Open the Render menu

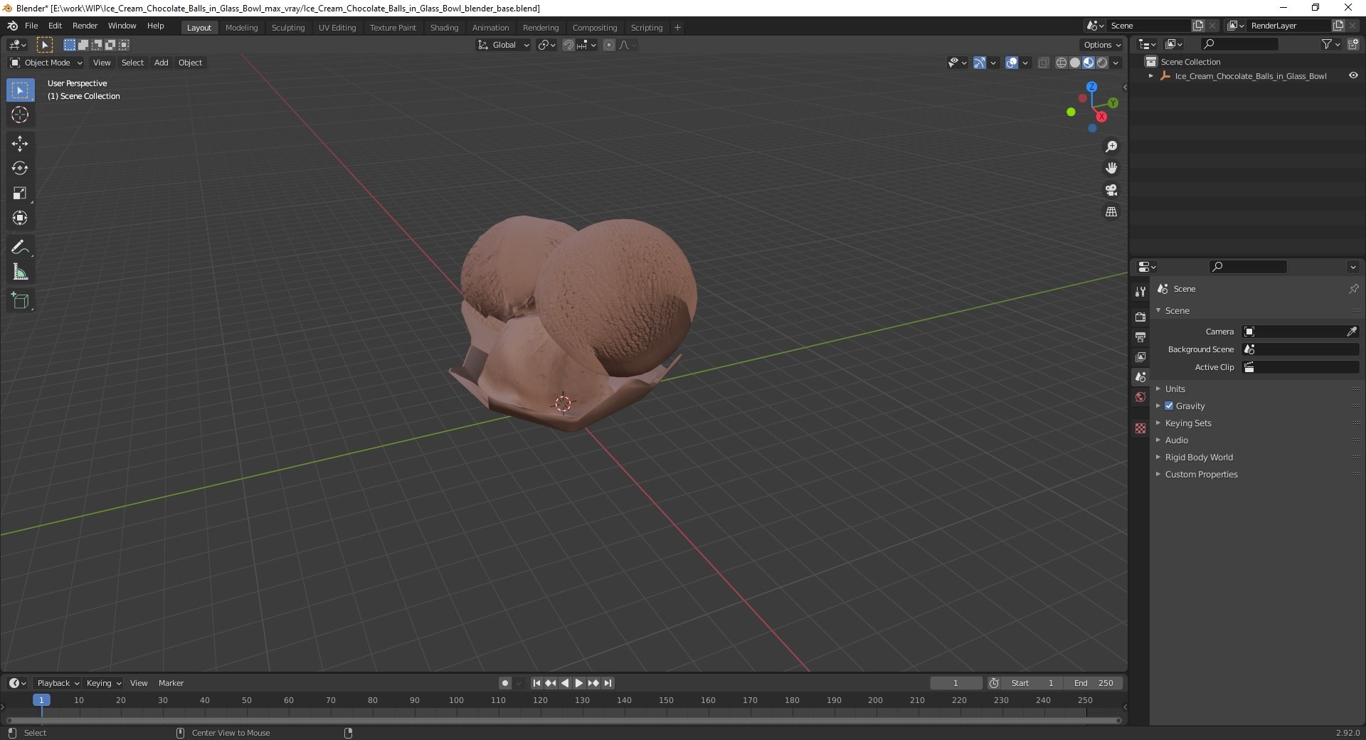click(x=85, y=26)
